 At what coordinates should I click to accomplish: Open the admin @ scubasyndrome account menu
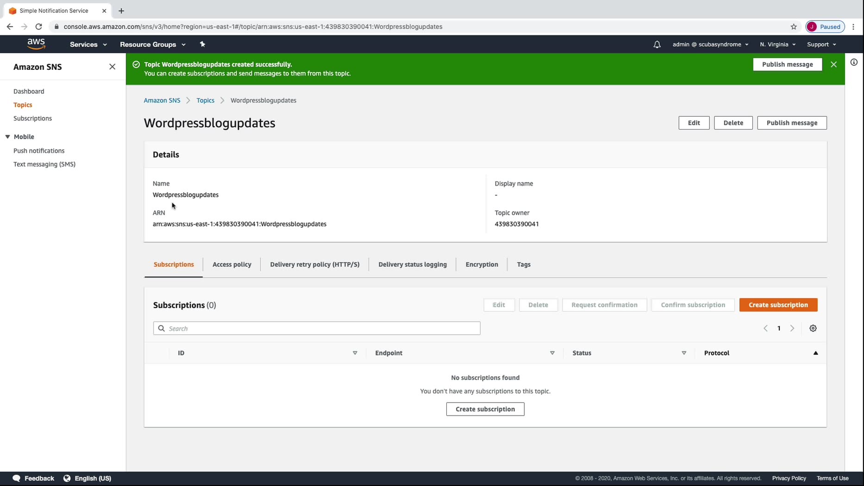pos(710,44)
